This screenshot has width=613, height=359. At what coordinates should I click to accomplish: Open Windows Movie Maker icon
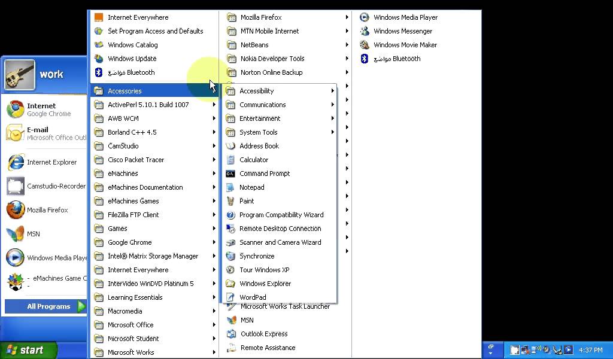365,45
